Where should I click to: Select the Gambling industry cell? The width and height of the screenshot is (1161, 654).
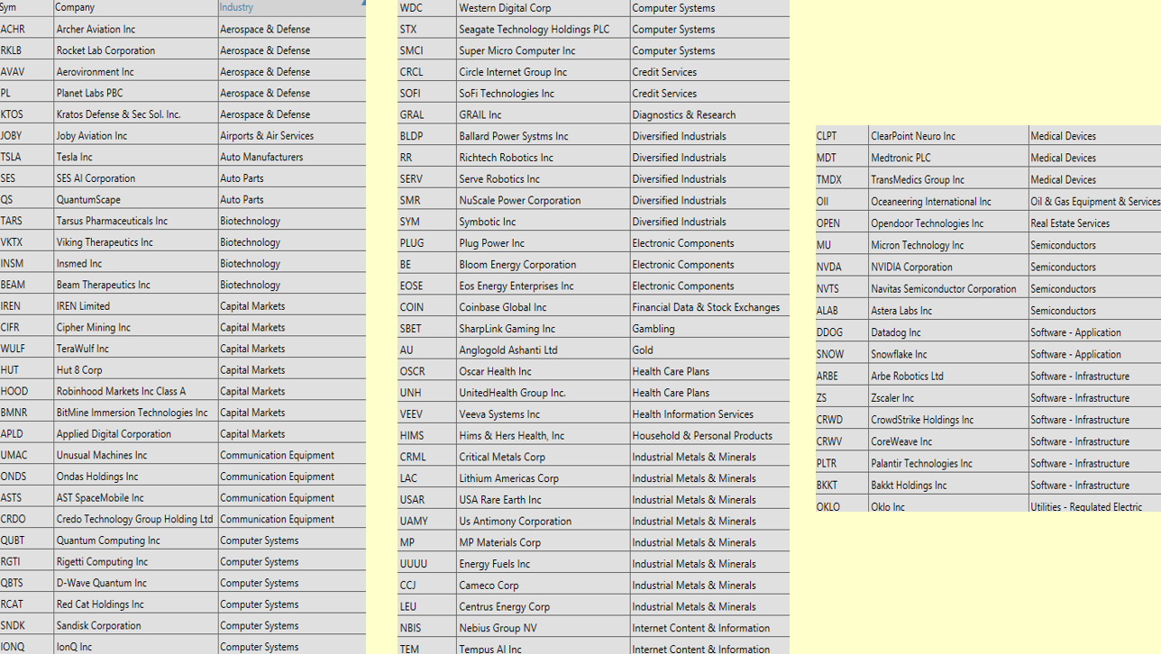click(x=709, y=329)
